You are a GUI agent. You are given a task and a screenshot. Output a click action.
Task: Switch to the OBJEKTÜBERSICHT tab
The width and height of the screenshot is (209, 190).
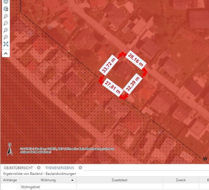tap(18, 168)
